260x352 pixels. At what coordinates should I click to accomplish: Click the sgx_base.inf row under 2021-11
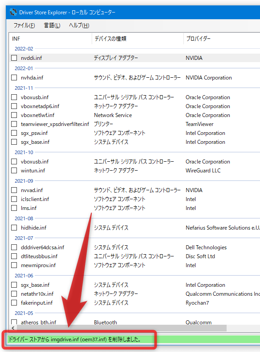[x=135, y=142]
